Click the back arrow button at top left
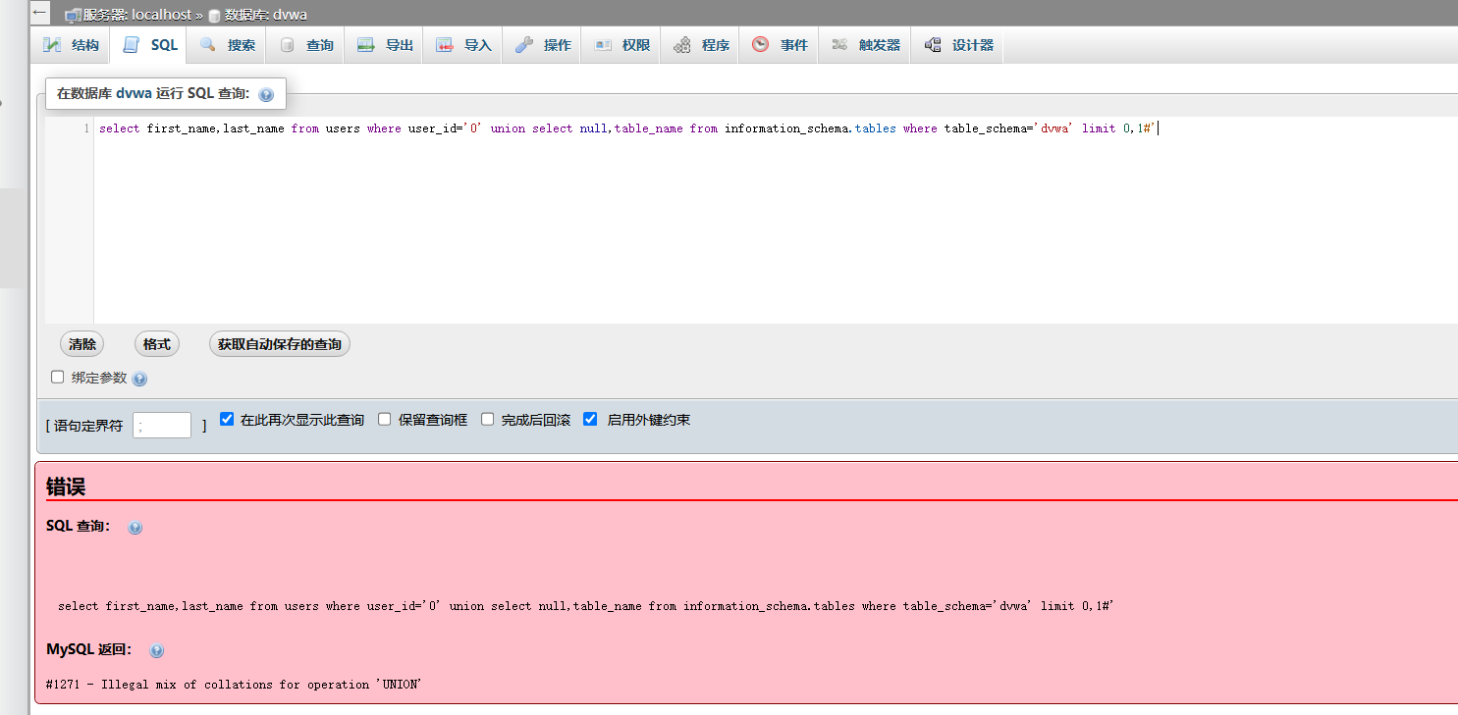The width and height of the screenshot is (1458, 715). (39, 14)
